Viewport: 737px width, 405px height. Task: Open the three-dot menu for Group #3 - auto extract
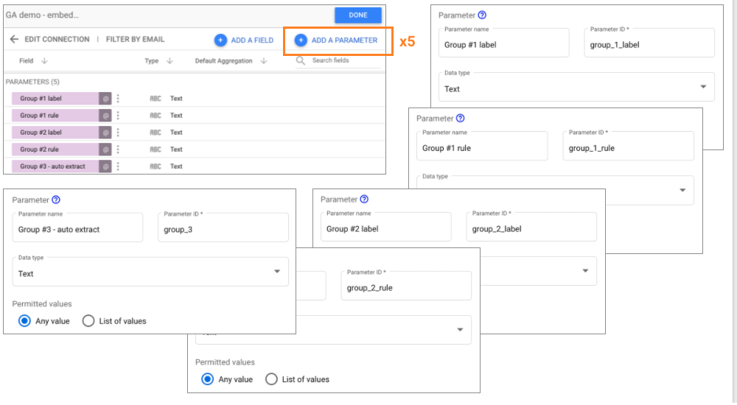(x=118, y=166)
